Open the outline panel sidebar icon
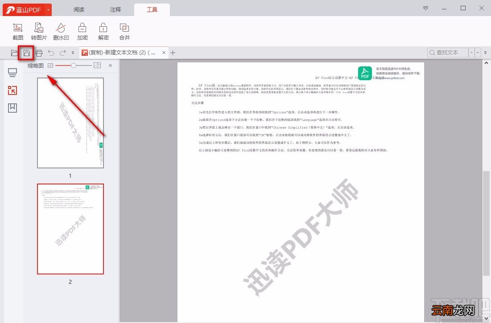This screenshot has width=491, height=323. pos(12,73)
